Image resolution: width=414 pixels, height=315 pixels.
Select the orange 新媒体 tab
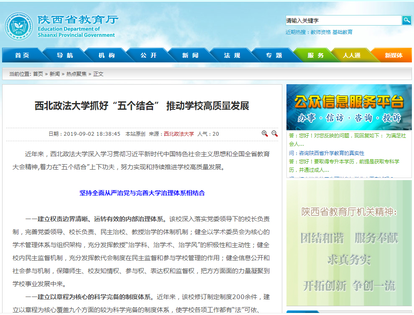[x=393, y=55]
